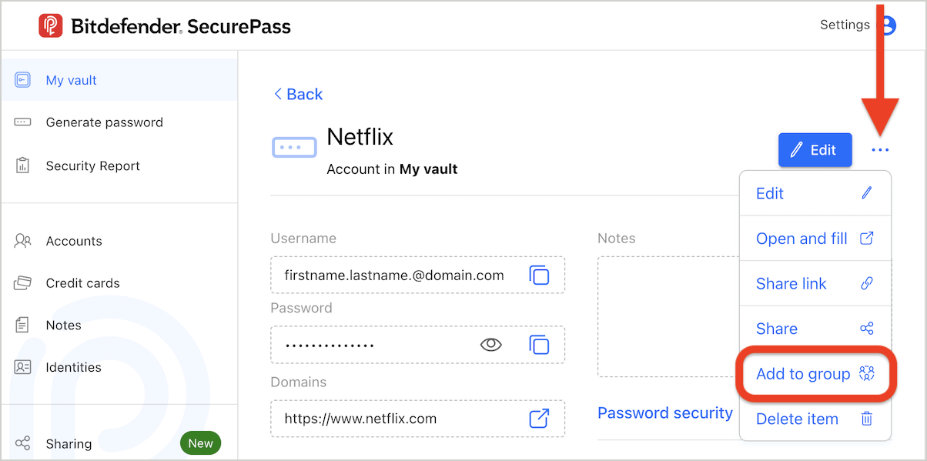Click the pencil icon in menu Edit row
The width and height of the screenshot is (927, 461).
point(867,193)
